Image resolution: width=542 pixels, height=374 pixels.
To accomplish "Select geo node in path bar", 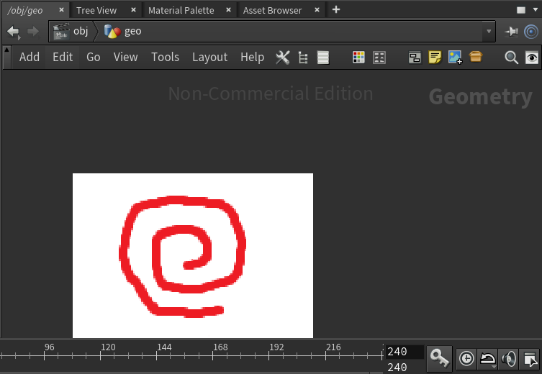I will [x=123, y=32].
